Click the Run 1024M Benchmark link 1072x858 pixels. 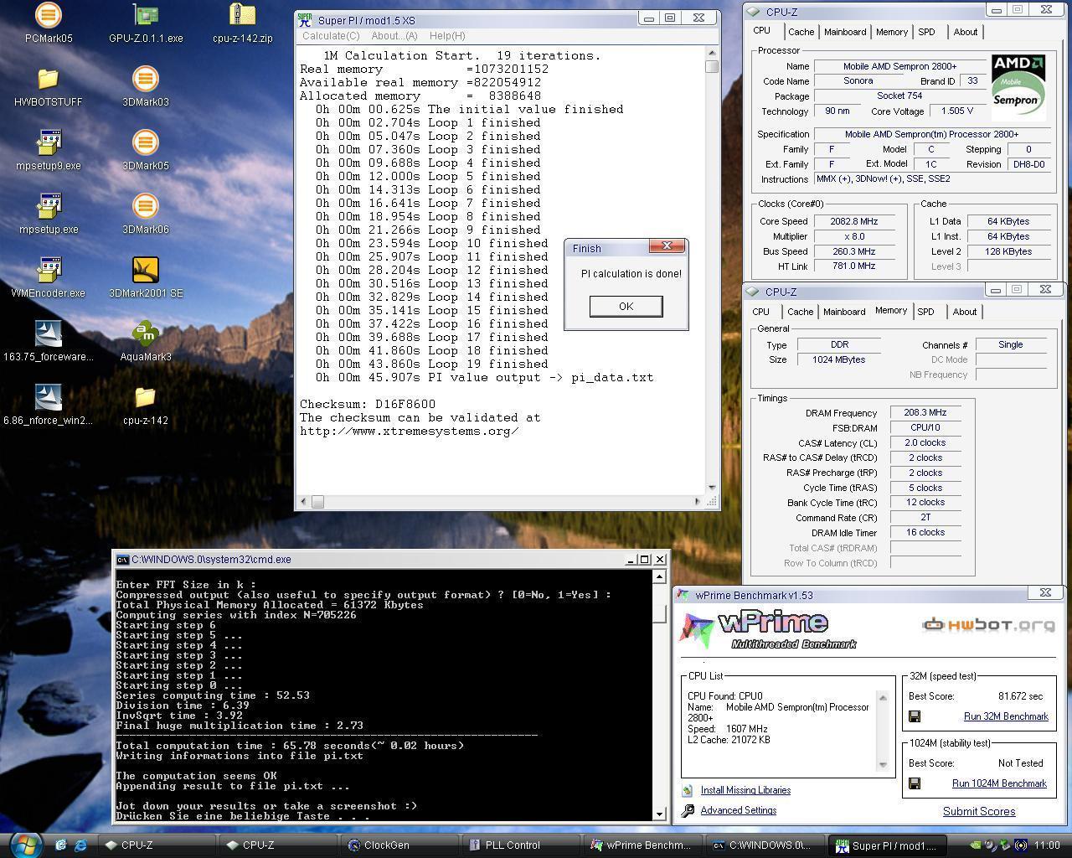pyautogui.click(x=999, y=783)
